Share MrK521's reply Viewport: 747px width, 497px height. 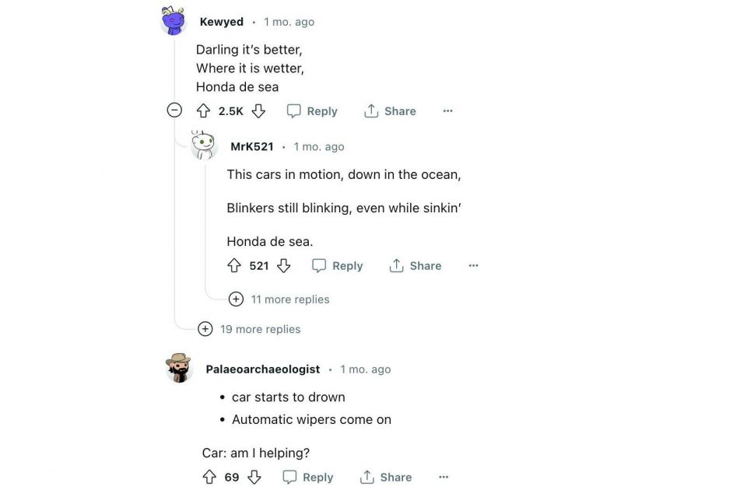(416, 266)
